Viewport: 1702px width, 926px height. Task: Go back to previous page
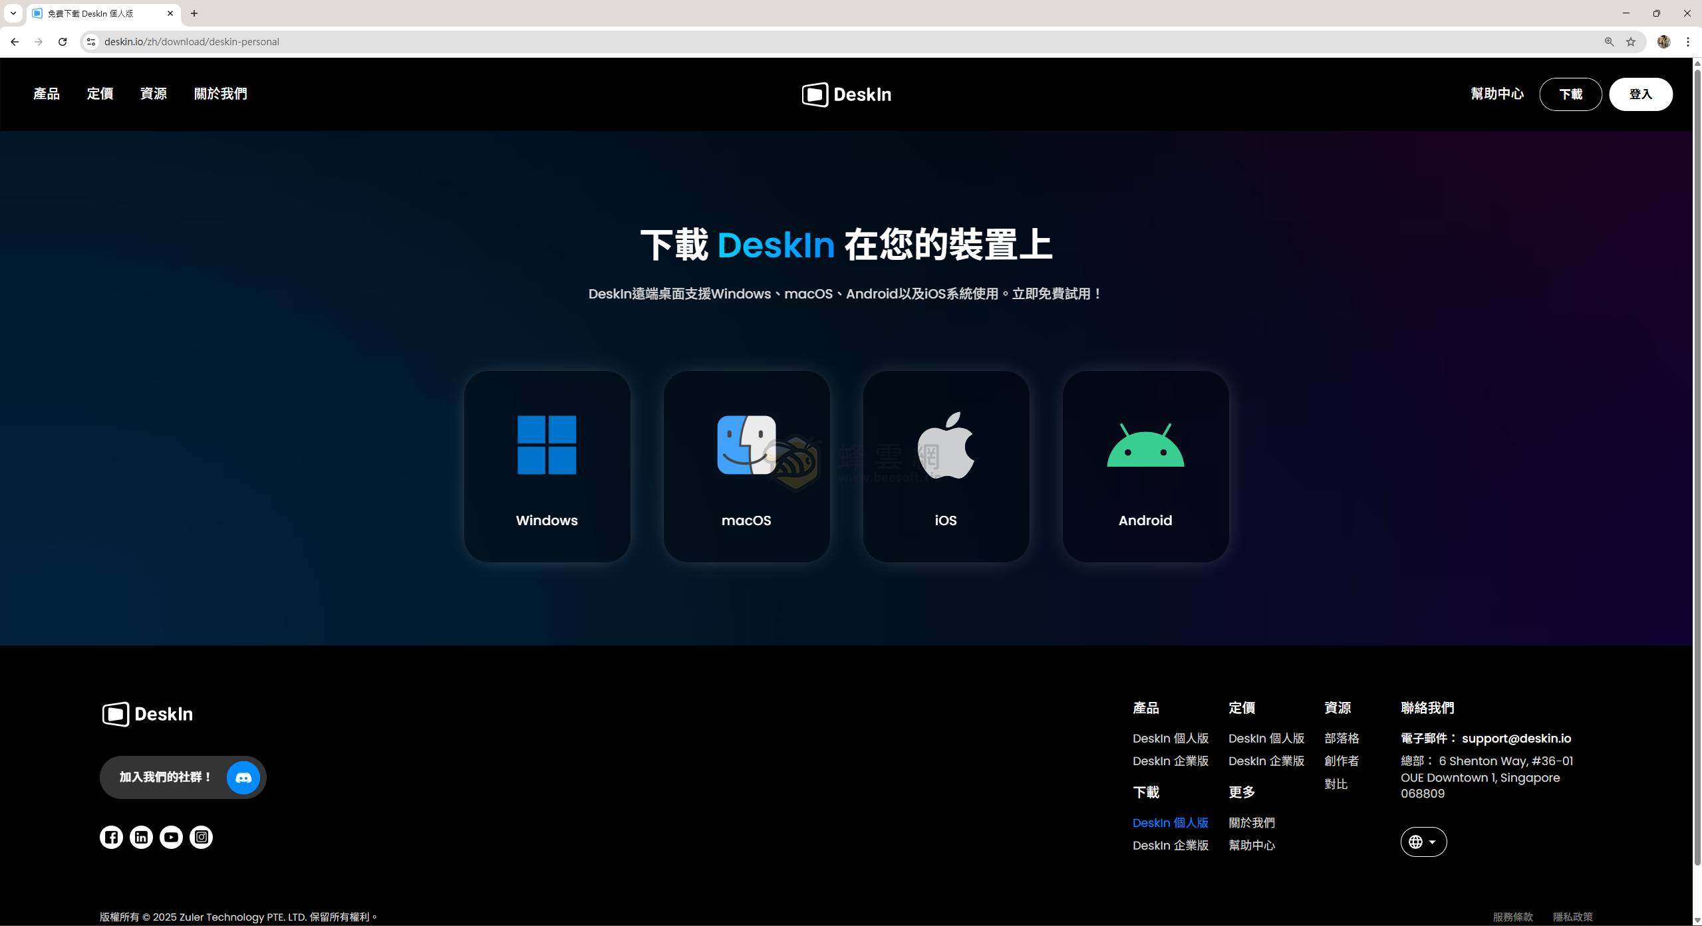coord(15,42)
